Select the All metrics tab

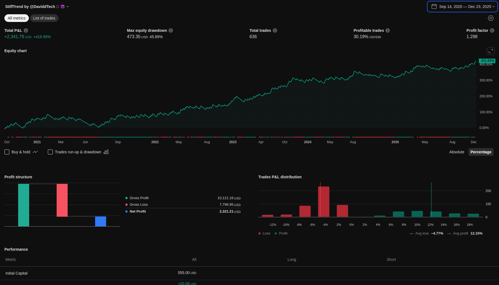[x=16, y=18]
